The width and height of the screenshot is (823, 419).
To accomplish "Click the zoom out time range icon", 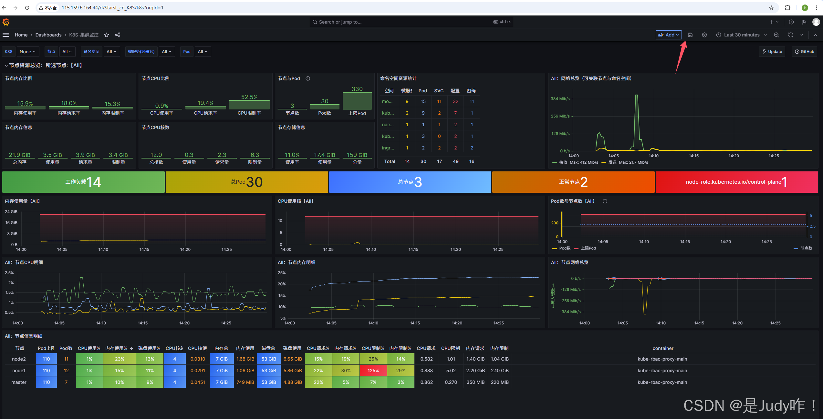I will click(x=776, y=35).
